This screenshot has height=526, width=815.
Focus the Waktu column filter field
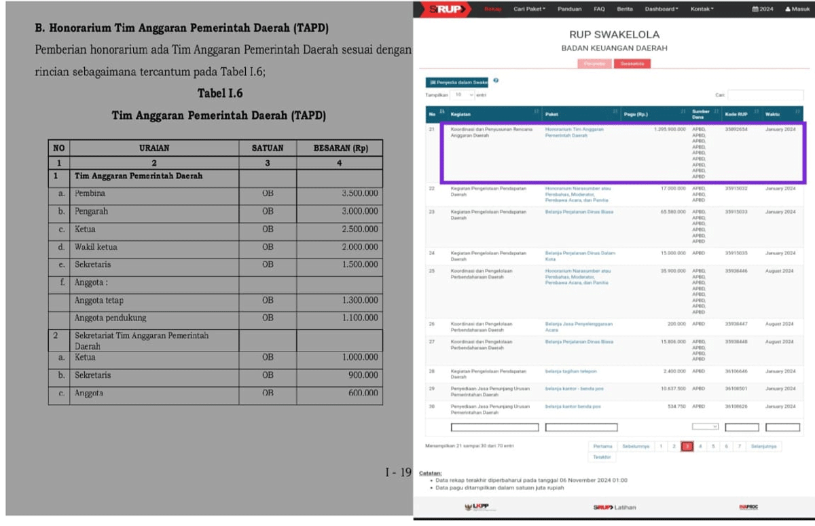pyautogui.click(x=782, y=428)
